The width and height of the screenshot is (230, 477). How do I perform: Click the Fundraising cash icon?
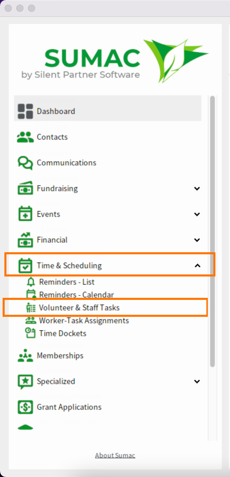(25, 188)
